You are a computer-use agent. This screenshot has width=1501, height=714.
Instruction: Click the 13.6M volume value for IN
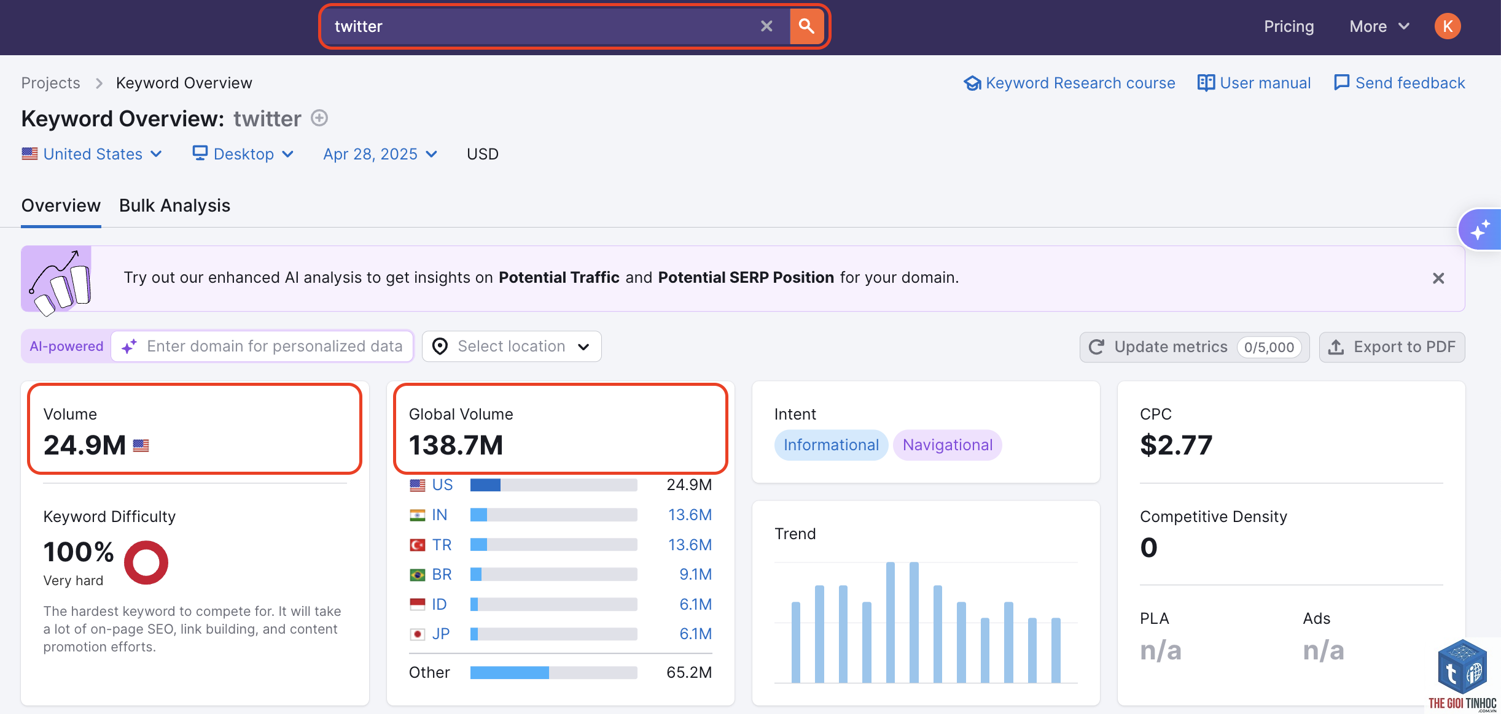coord(690,515)
